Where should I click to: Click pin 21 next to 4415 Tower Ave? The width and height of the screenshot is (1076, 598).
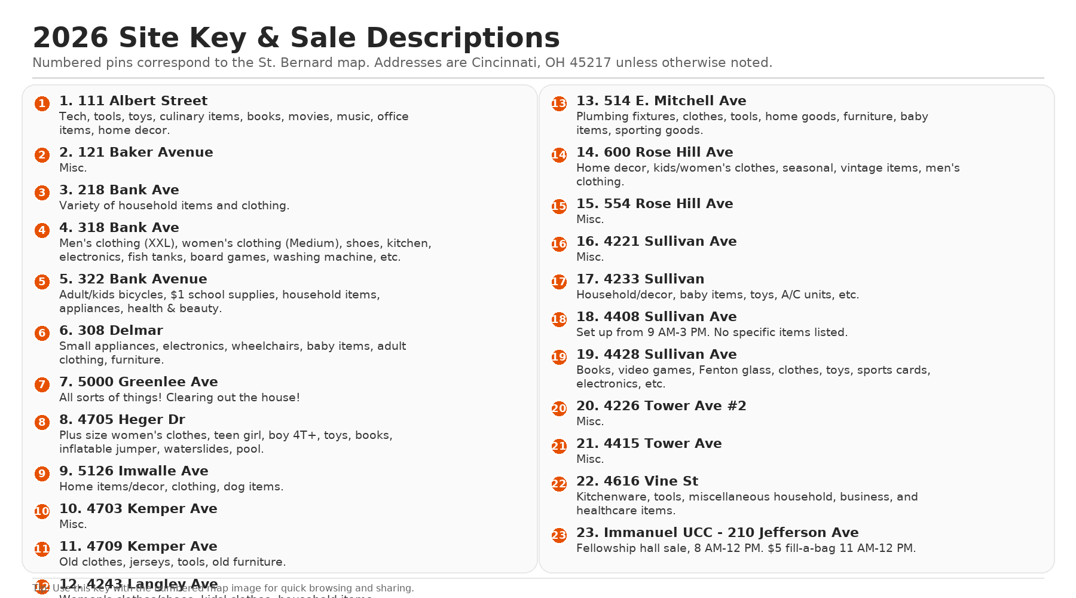559,447
